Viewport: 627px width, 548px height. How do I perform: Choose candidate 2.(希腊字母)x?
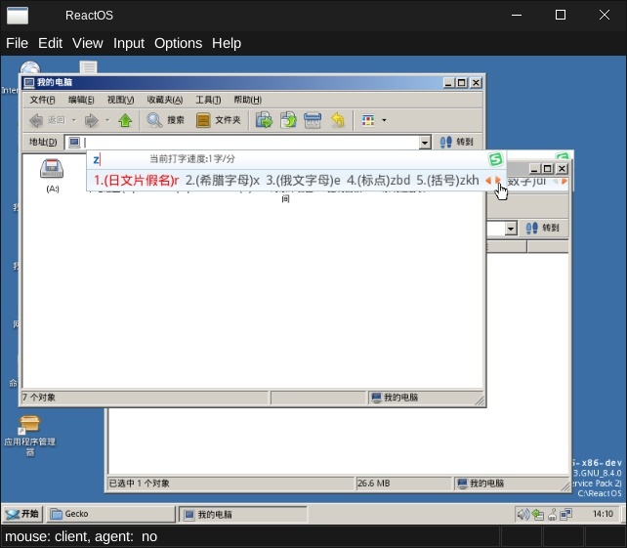223,181
